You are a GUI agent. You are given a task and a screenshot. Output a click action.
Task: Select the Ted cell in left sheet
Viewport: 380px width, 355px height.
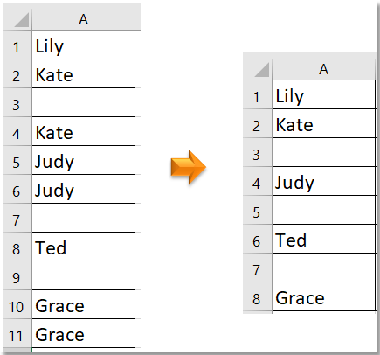(x=83, y=247)
